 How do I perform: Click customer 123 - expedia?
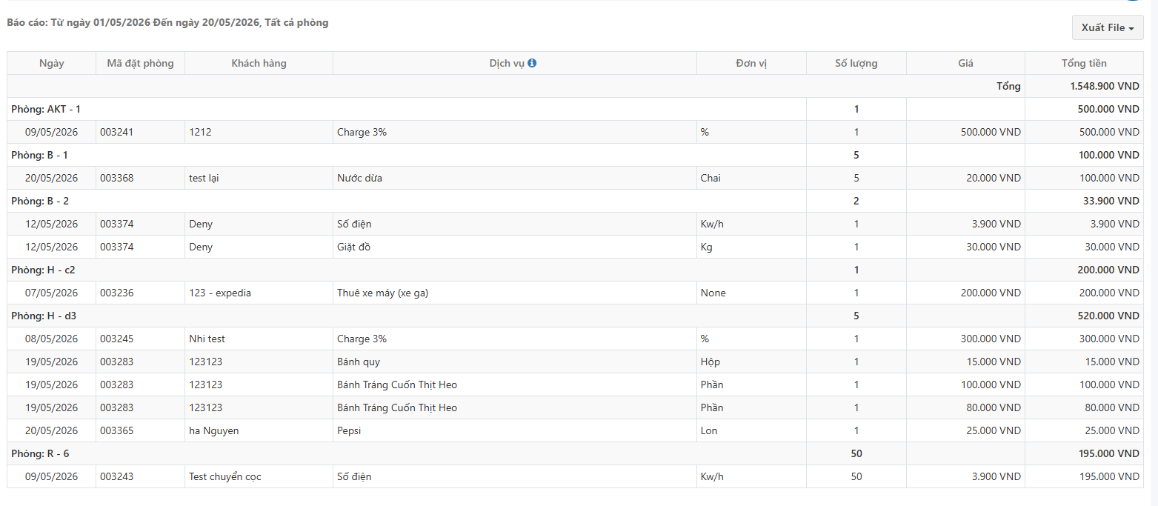tap(220, 293)
